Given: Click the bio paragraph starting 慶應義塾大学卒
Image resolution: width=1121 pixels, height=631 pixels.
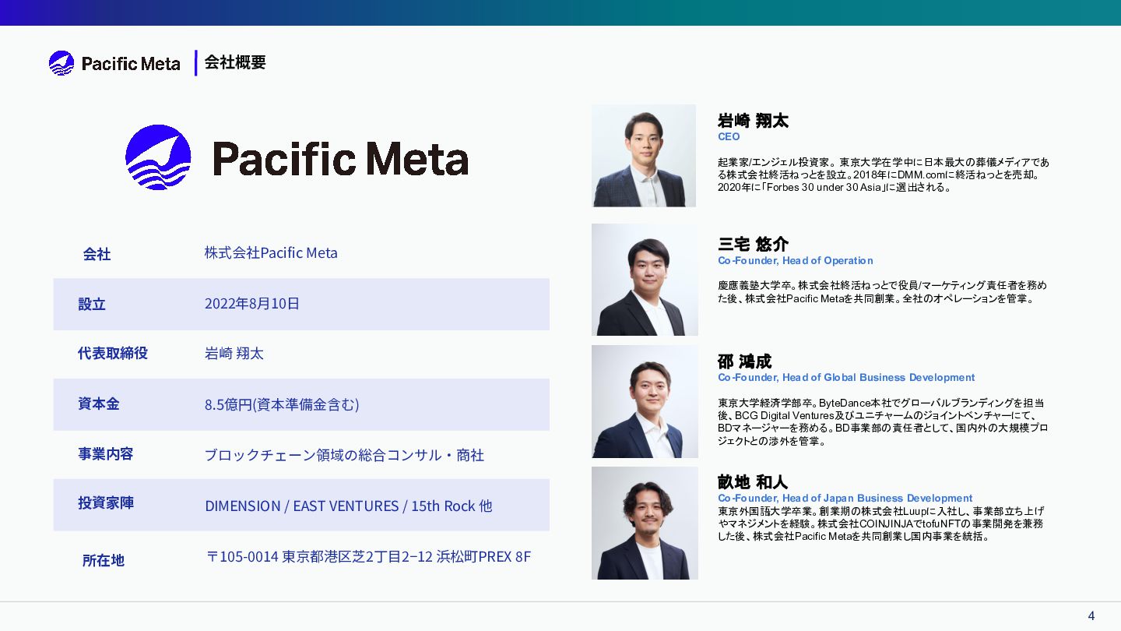Looking at the screenshot, I should pos(883,292).
